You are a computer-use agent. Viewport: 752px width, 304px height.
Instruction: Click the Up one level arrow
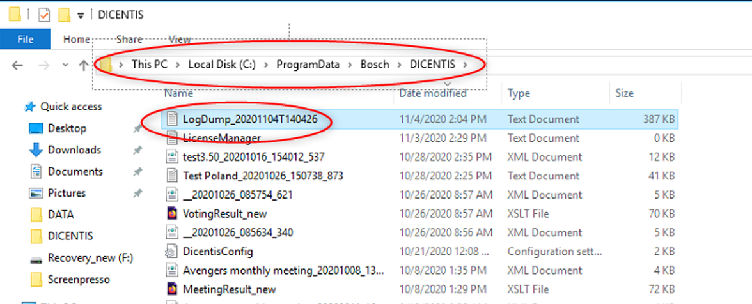(83, 65)
